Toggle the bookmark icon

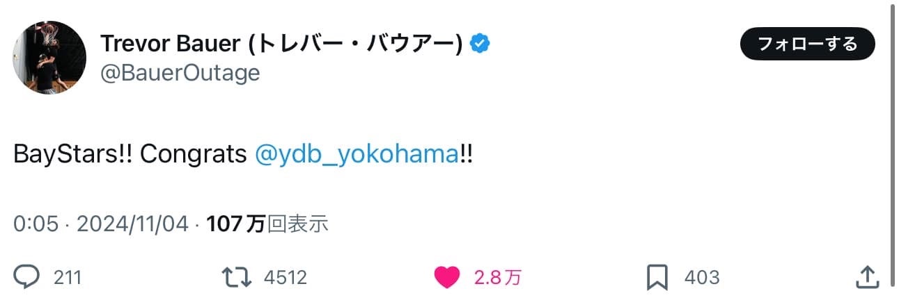pos(657,278)
